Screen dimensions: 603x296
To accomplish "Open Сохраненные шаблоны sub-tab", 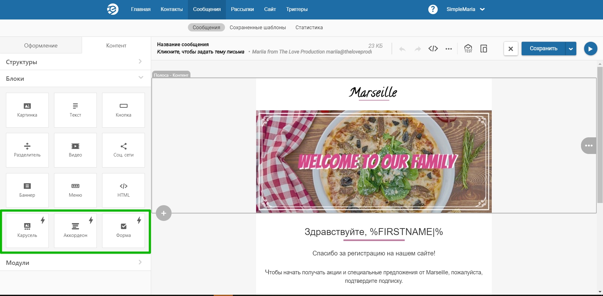I will (x=258, y=27).
